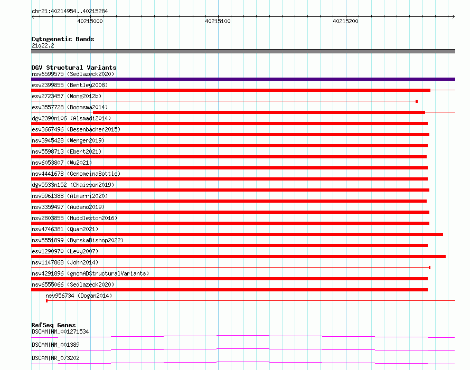Click the right arrow of the ruler
The image size is (470, 370).
point(454,16)
